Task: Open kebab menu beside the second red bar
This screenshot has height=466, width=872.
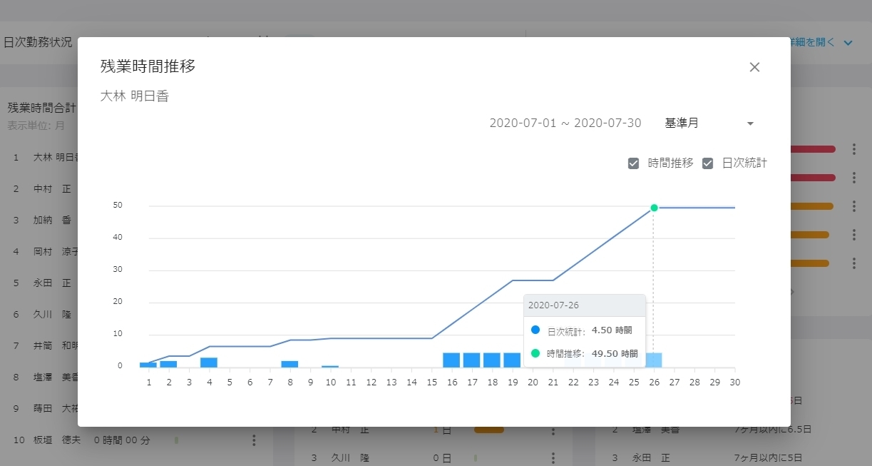Action: tap(853, 178)
